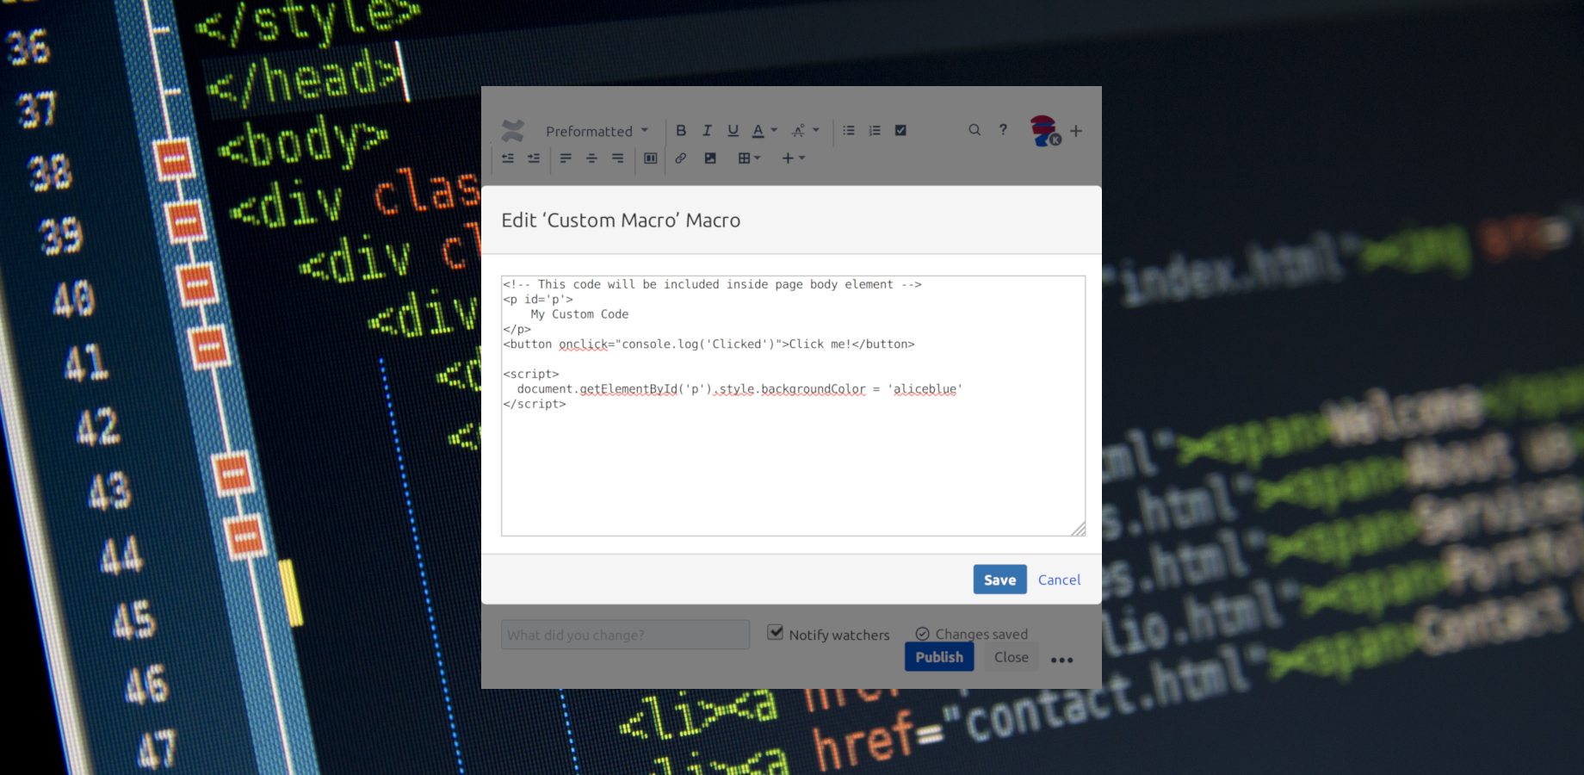Open the editor help question mark
Image resolution: width=1584 pixels, height=775 pixels.
1003,130
